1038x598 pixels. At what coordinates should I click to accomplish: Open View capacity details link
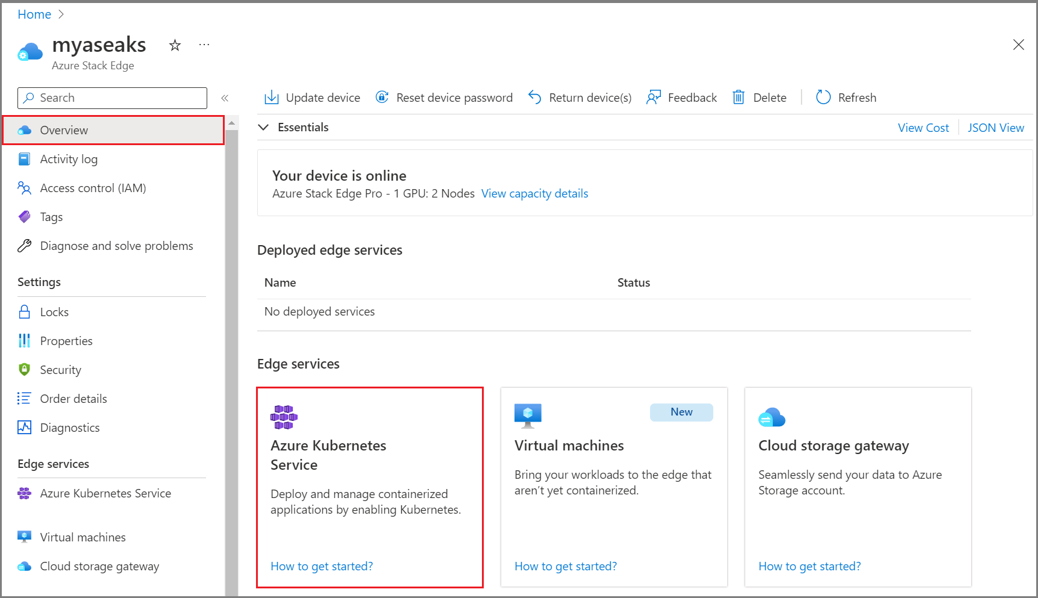click(x=534, y=193)
